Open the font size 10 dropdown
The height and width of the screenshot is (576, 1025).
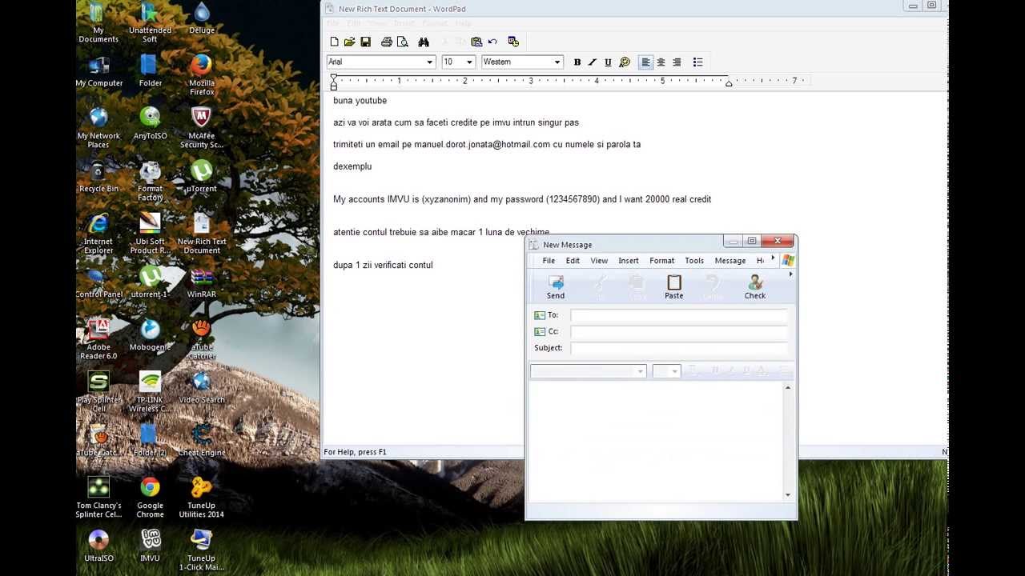[x=469, y=62]
